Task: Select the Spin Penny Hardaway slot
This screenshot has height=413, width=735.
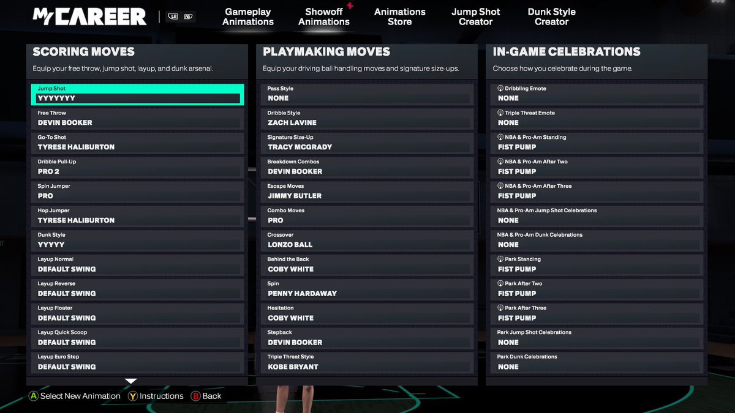Action: 367,290
